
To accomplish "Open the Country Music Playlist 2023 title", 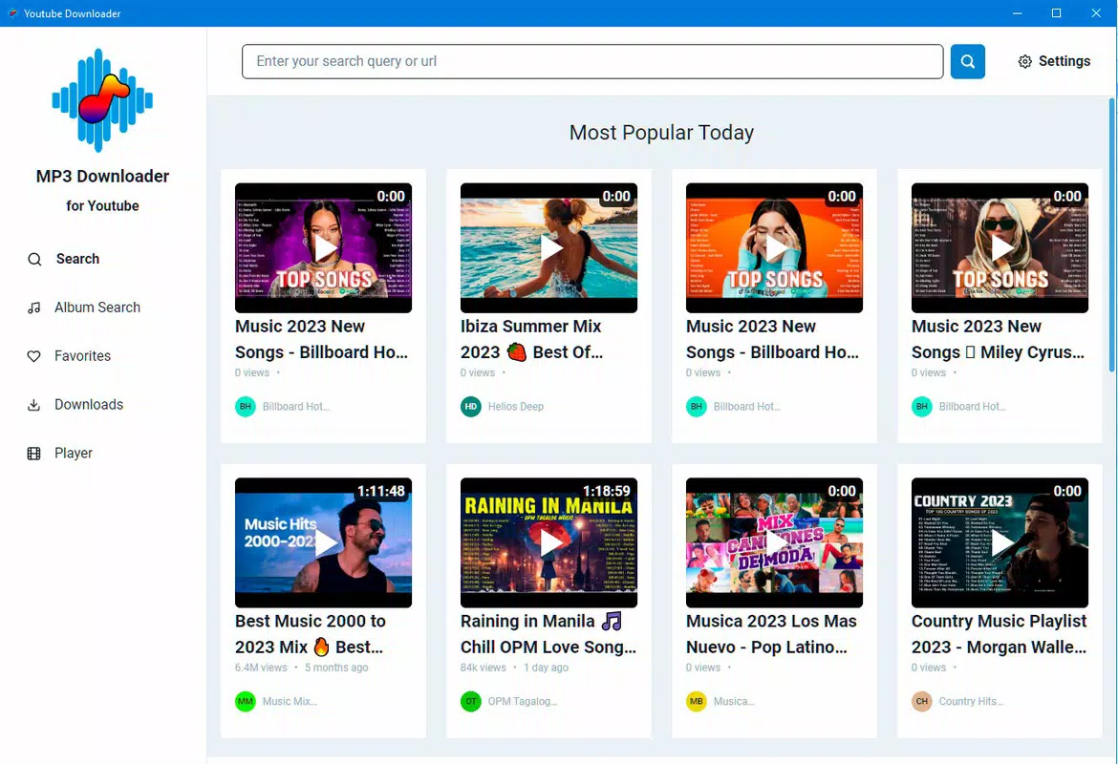I will tap(999, 634).
